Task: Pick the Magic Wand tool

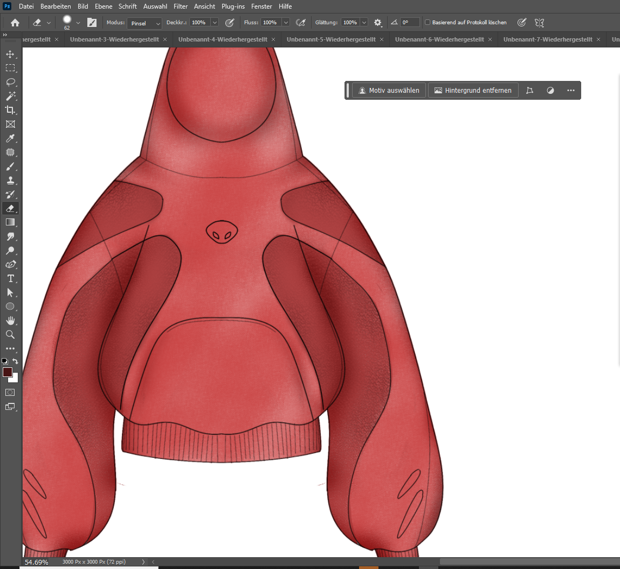Action: [x=10, y=97]
